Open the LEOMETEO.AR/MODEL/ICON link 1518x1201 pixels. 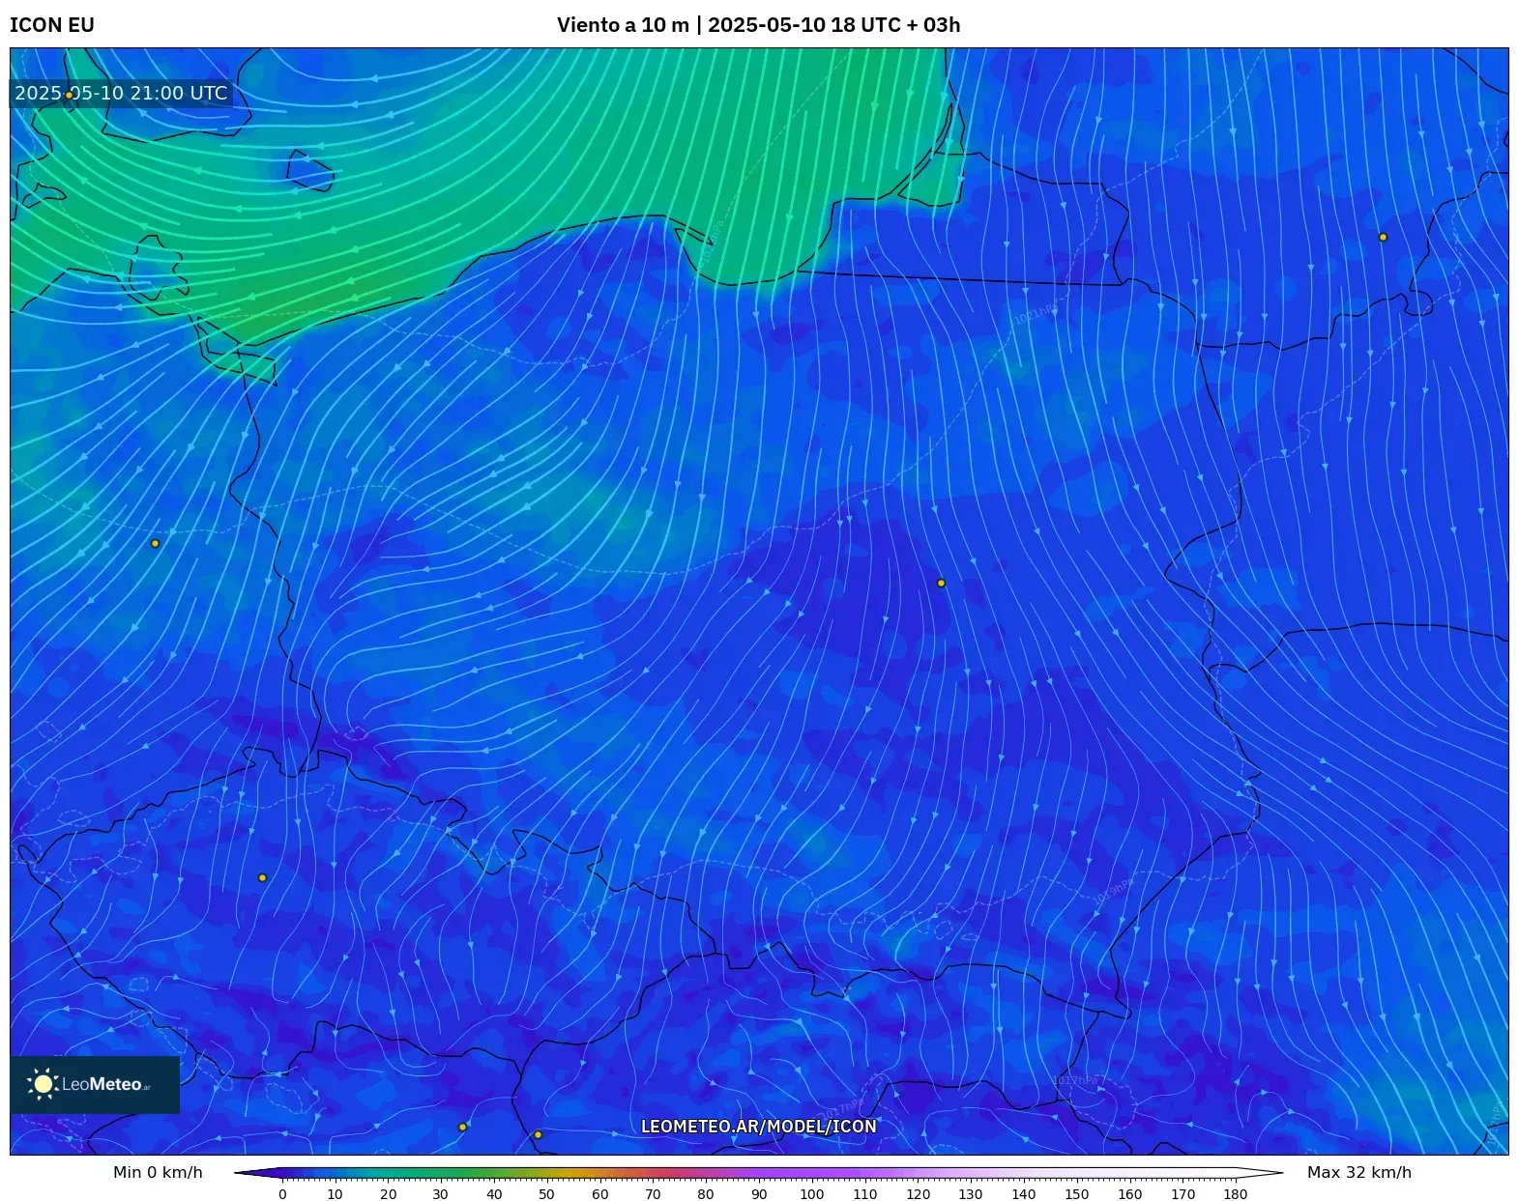pyautogui.click(x=759, y=1127)
